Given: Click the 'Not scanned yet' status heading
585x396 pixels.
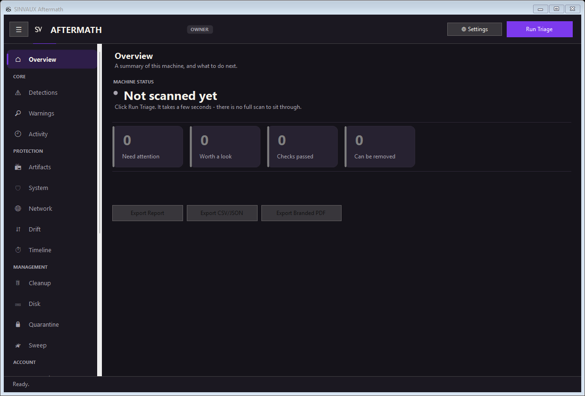Looking at the screenshot, I should (x=170, y=96).
